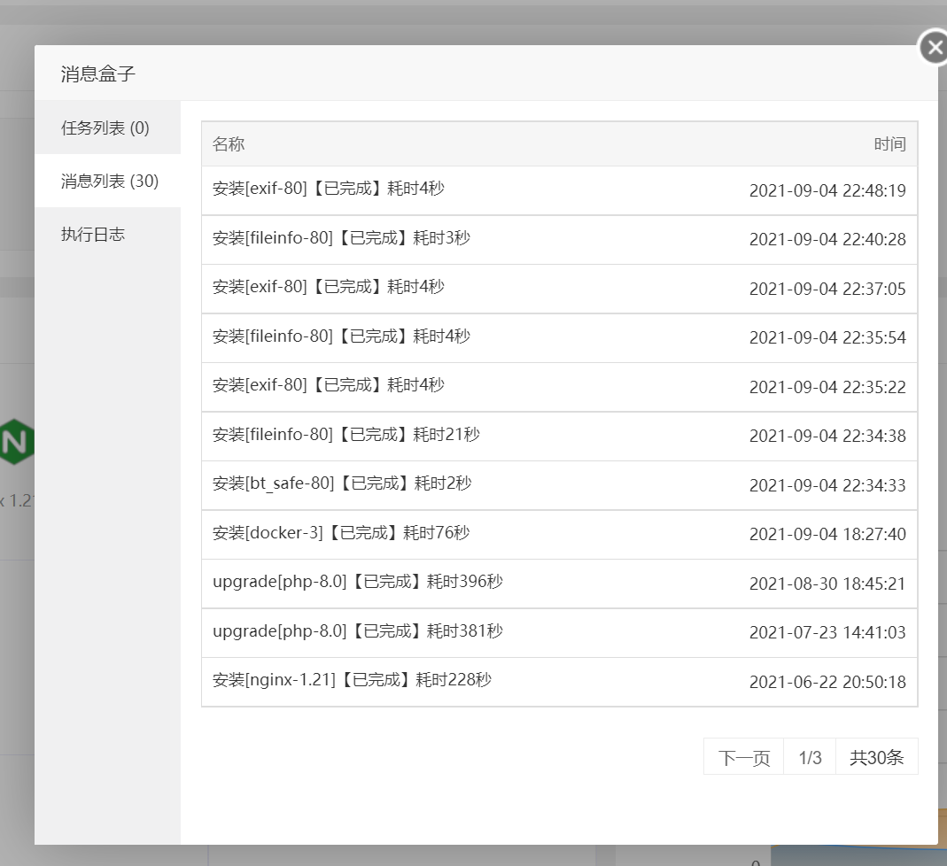Go to next page with 下一页
The height and width of the screenshot is (866, 947).
point(743,757)
